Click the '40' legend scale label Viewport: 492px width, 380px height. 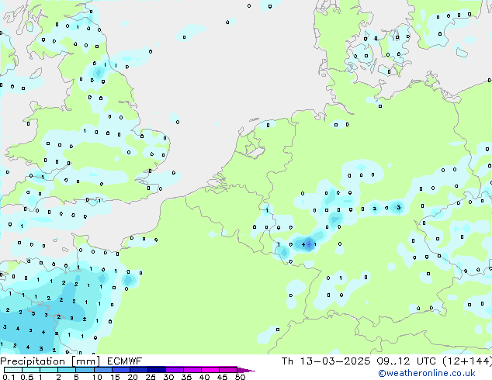click(x=205, y=377)
